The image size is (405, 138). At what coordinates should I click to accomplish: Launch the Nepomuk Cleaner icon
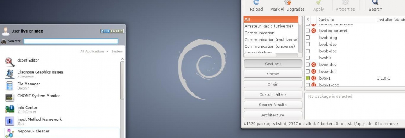[10, 133]
